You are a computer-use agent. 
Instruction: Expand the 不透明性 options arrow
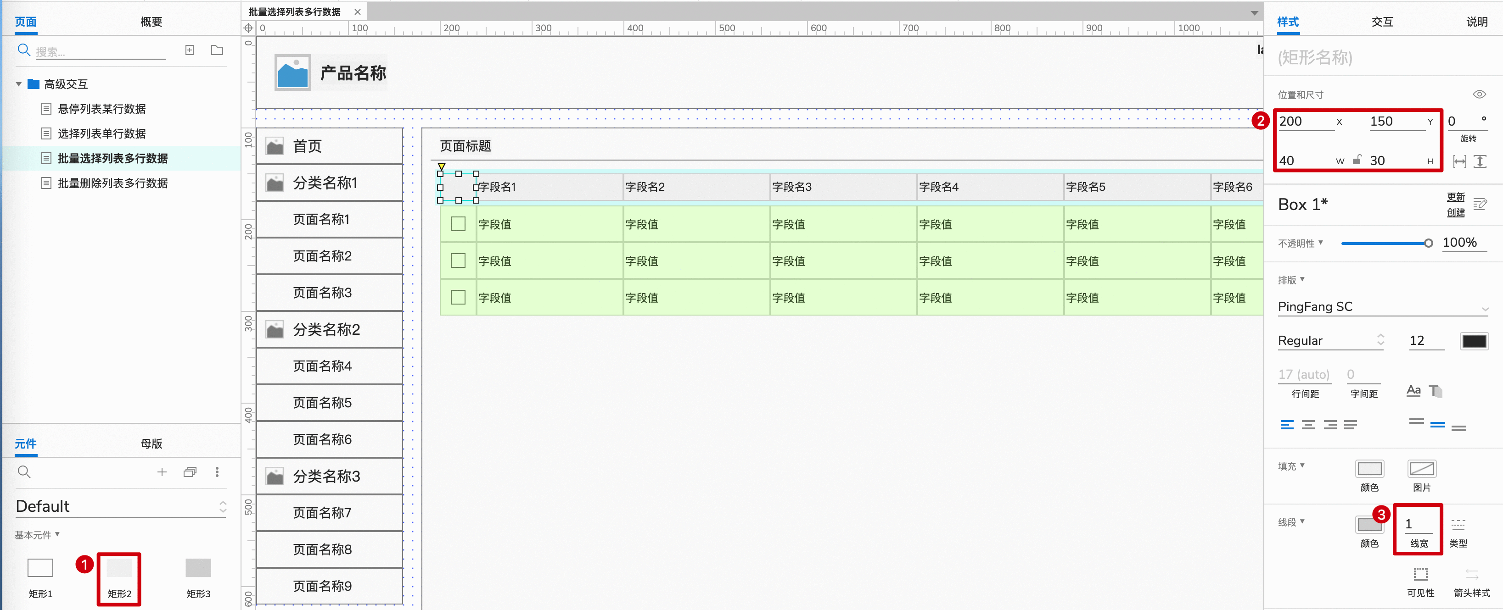pyautogui.click(x=1321, y=242)
